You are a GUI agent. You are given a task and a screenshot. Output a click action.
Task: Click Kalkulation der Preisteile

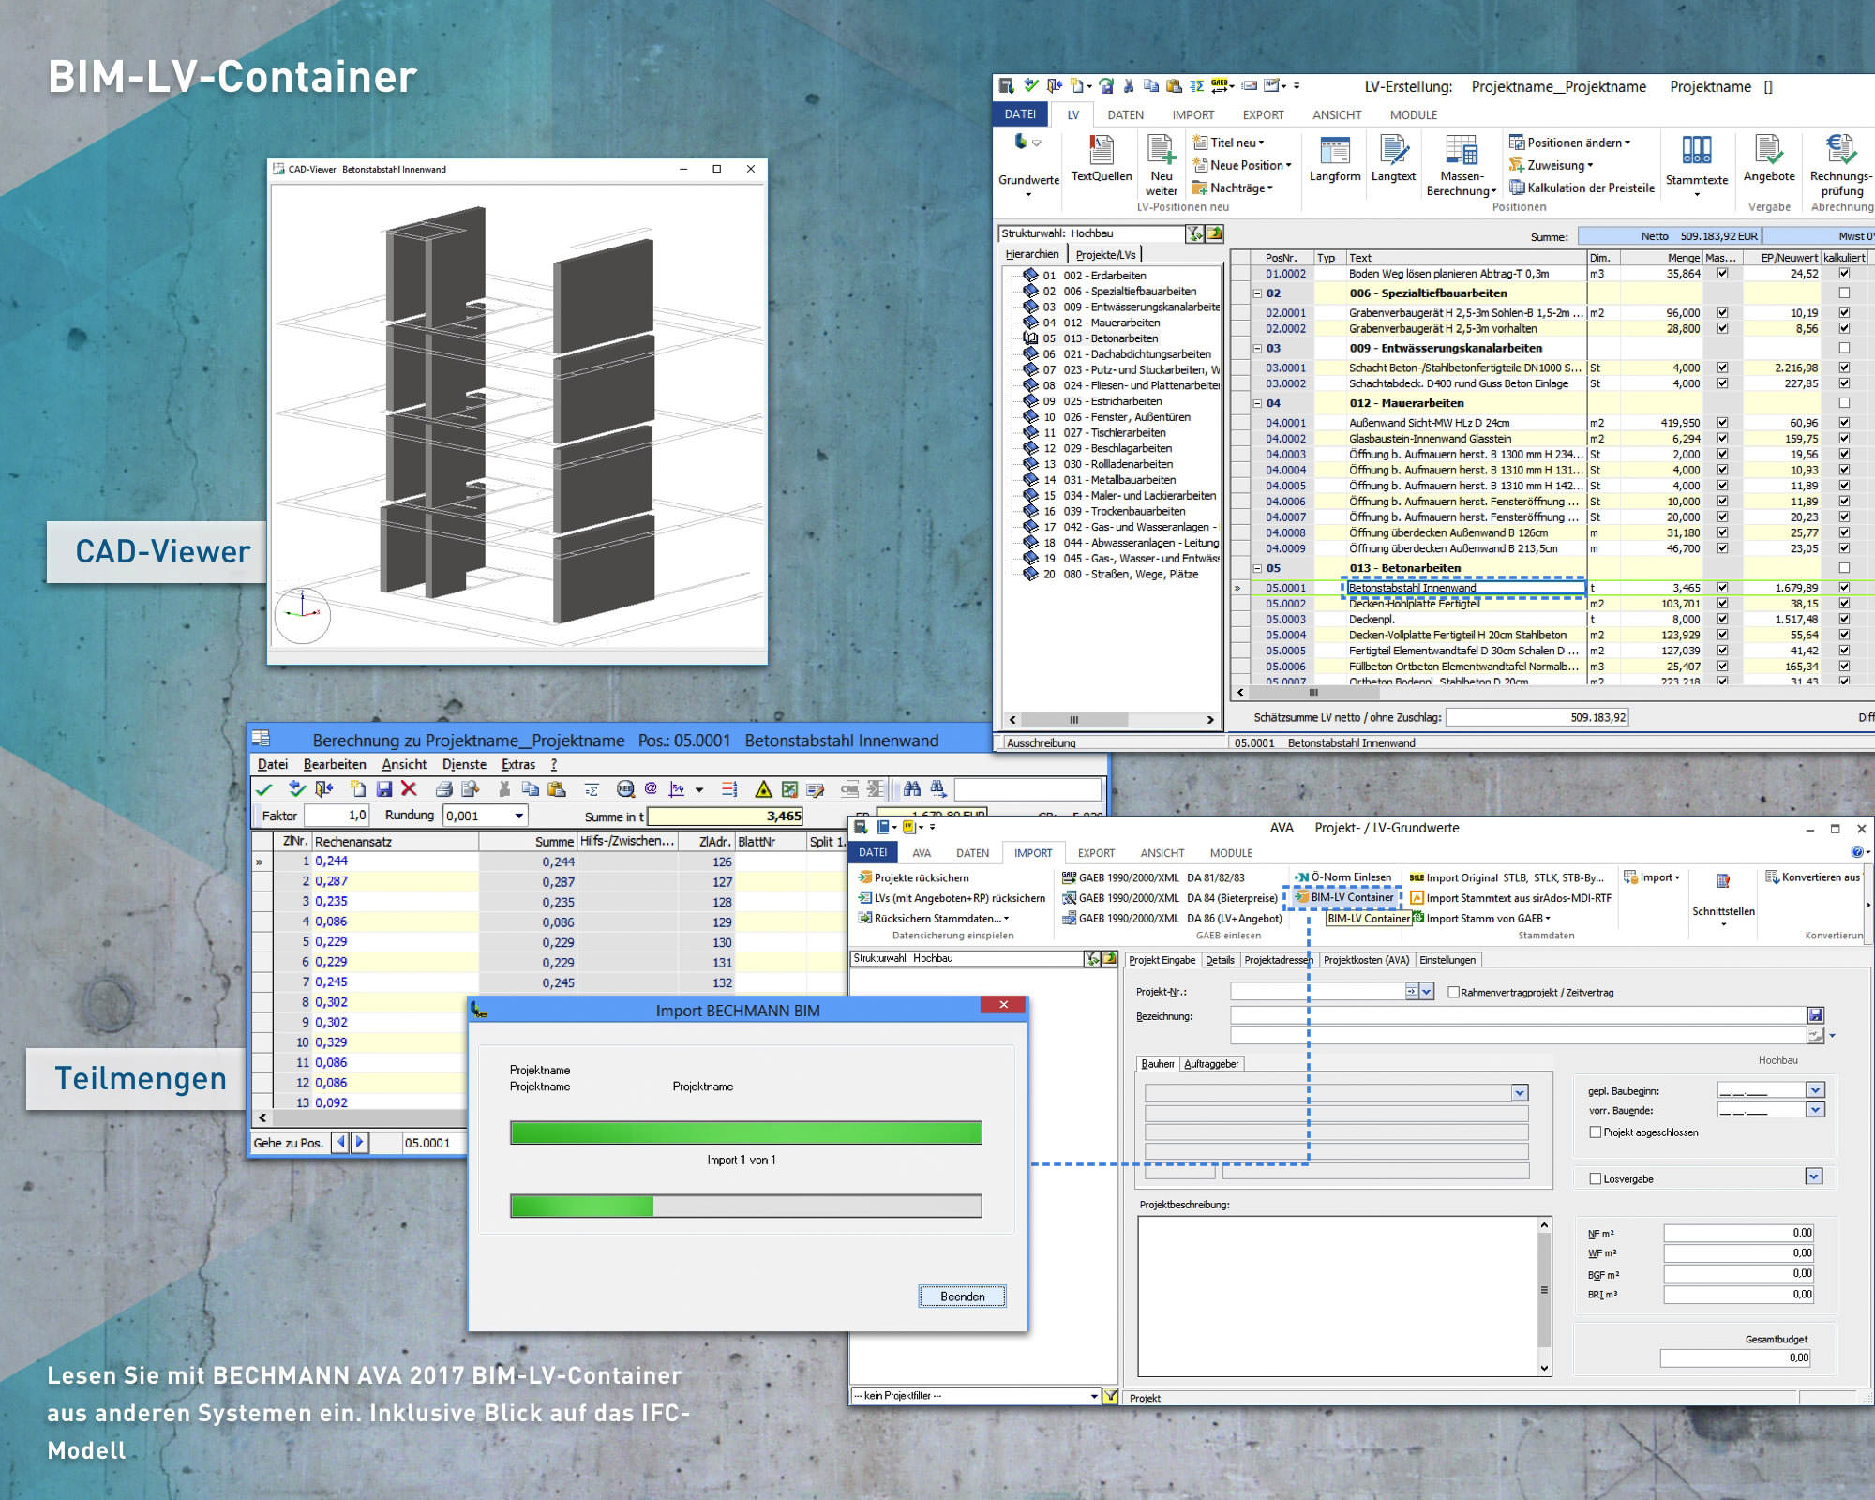[1582, 187]
